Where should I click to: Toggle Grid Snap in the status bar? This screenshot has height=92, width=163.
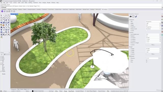51,91
